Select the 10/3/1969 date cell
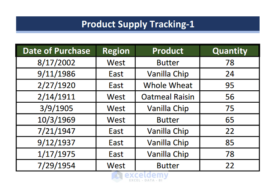The width and height of the screenshot is (280, 189). [56, 120]
